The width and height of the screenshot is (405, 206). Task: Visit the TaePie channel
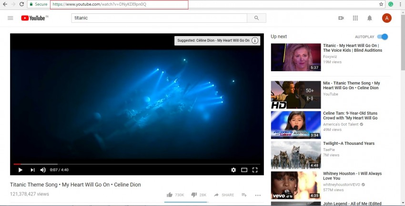329,150
